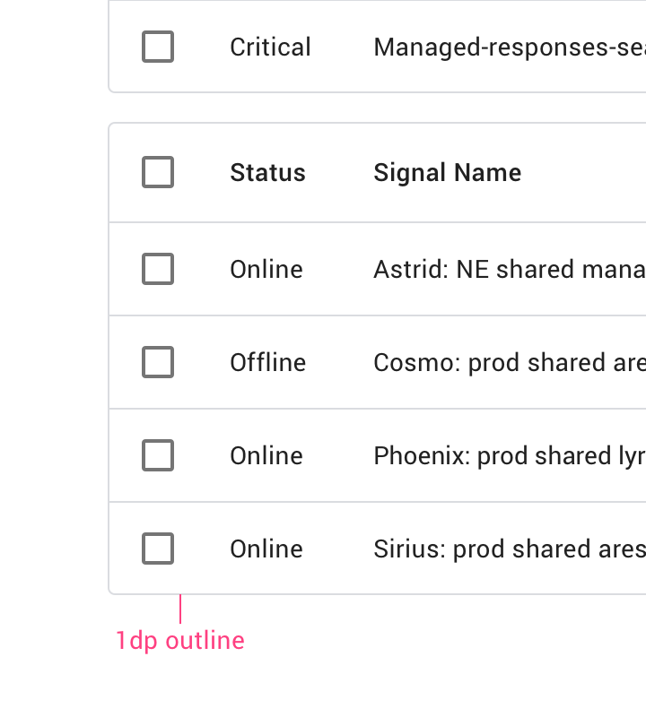
Task: Click the pink 1dp outline annotation label
Action: (180, 641)
